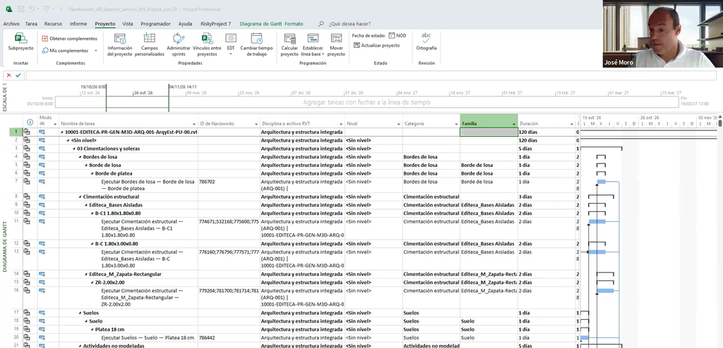
Task: Click indicator icon in row 7
Action: pyautogui.click(x=27, y=182)
